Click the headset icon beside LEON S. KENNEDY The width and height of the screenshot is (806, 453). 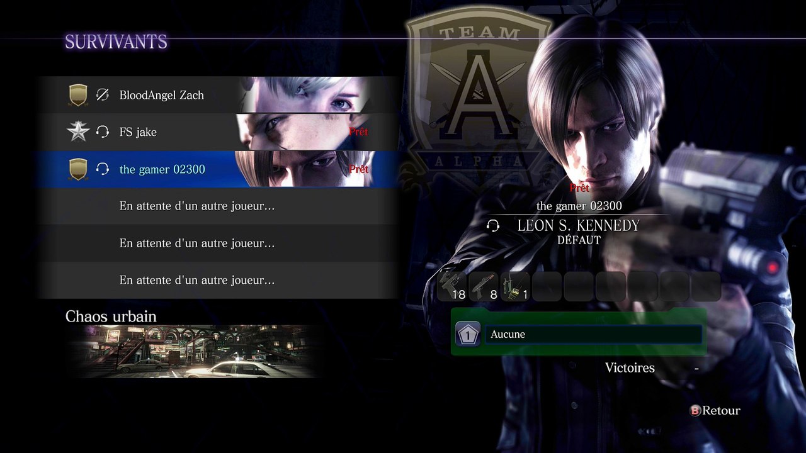[x=493, y=226]
